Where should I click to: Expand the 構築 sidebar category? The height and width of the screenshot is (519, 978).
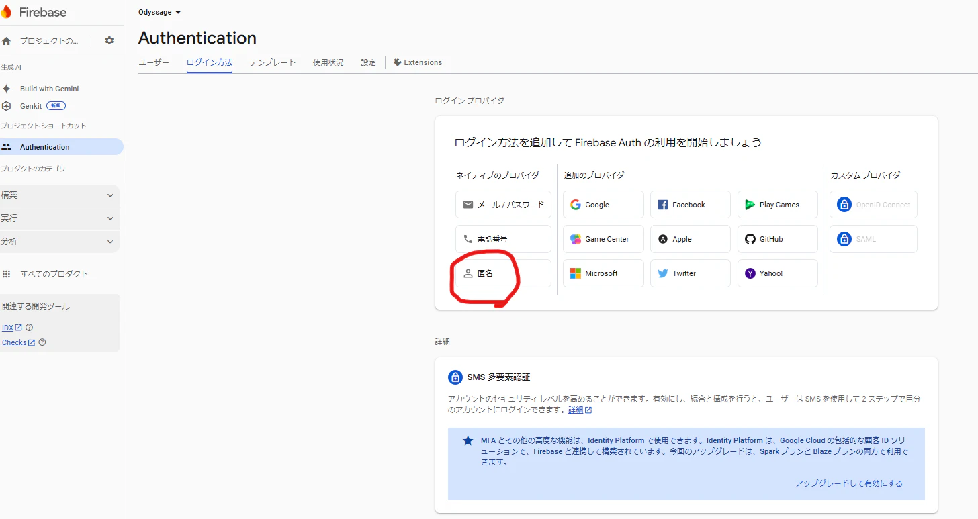pyautogui.click(x=60, y=195)
